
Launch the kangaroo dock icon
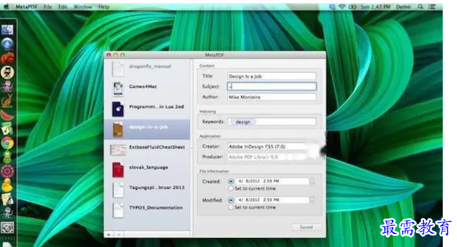pyautogui.click(x=7, y=100)
